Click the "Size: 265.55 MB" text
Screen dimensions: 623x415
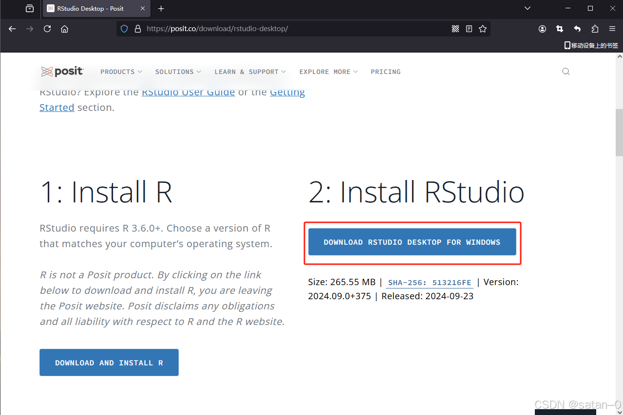pyautogui.click(x=342, y=282)
